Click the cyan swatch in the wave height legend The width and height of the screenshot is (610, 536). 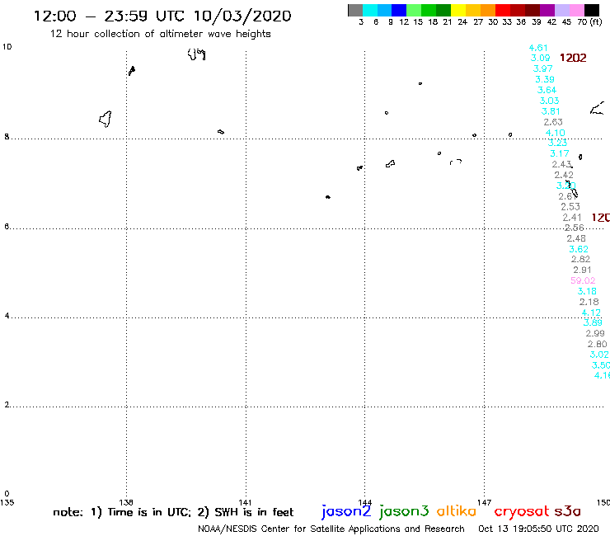370,10
